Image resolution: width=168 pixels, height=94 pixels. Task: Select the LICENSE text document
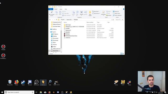(67, 28)
